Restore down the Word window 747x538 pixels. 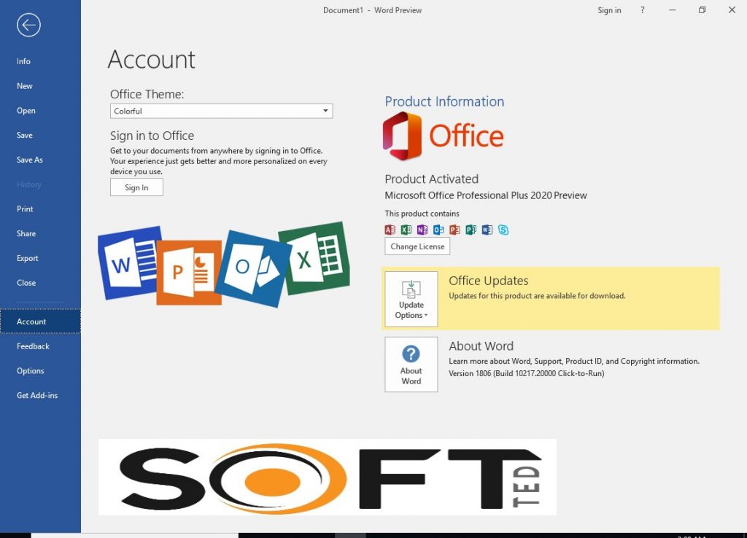tap(702, 10)
